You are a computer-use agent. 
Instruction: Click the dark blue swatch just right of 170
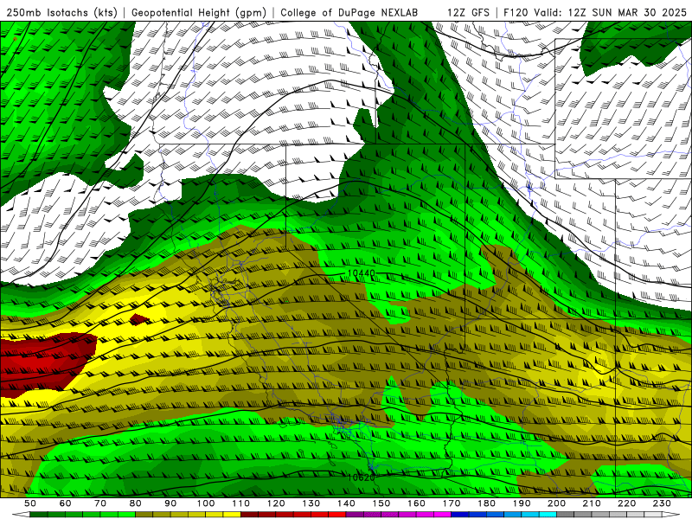coord(460,515)
